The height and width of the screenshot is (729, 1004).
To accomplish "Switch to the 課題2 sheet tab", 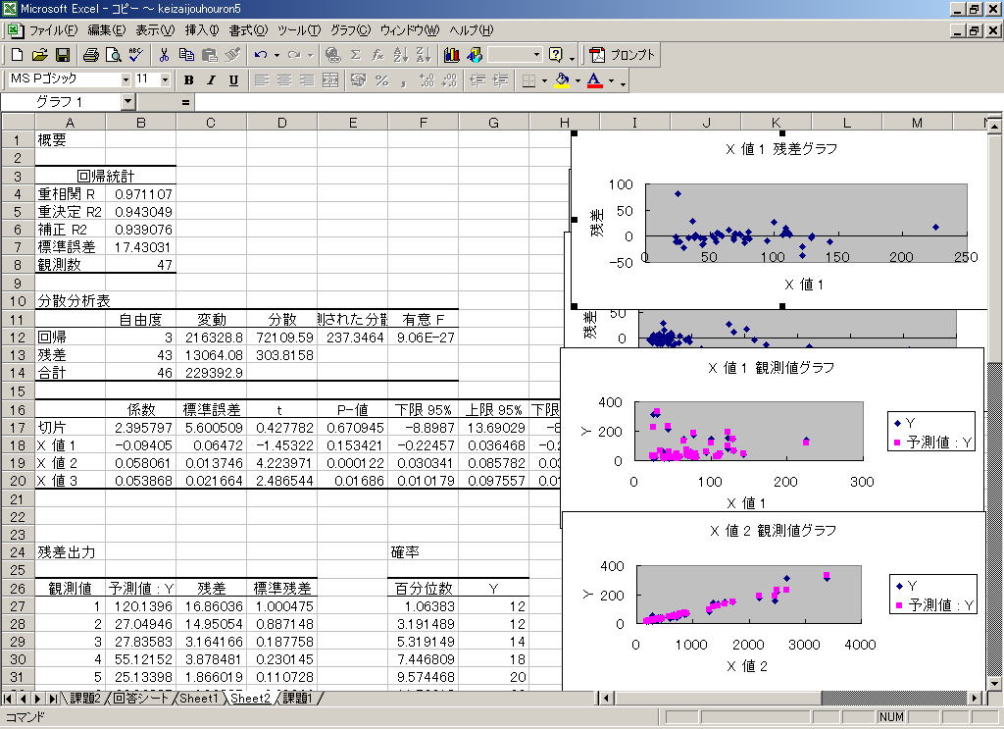I will [x=85, y=699].
